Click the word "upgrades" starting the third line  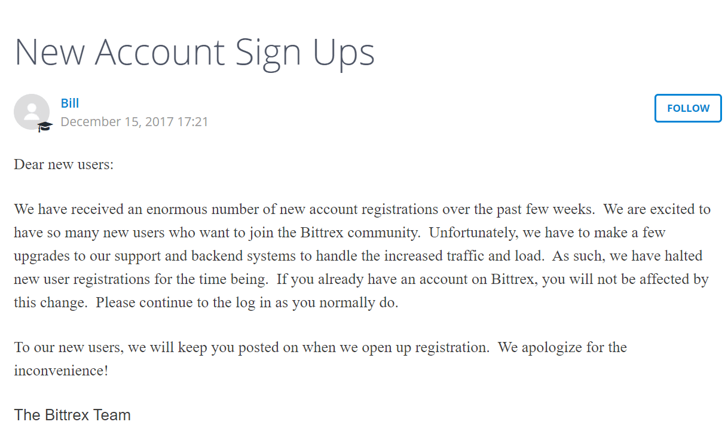point(40,256)
